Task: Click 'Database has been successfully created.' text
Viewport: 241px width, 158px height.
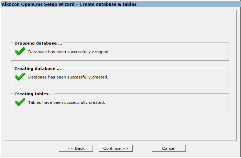Action: (68, 77)
